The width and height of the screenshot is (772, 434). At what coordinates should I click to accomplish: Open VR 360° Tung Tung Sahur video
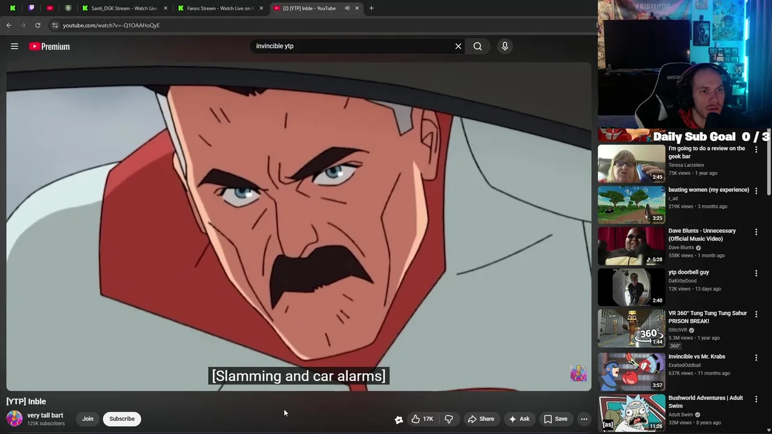point(707,317)
